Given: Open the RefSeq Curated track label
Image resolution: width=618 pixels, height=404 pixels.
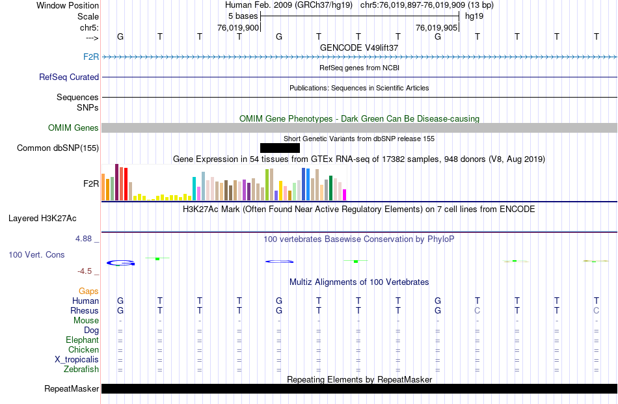Looking at the screenshot, I should [x=68, y=77].
